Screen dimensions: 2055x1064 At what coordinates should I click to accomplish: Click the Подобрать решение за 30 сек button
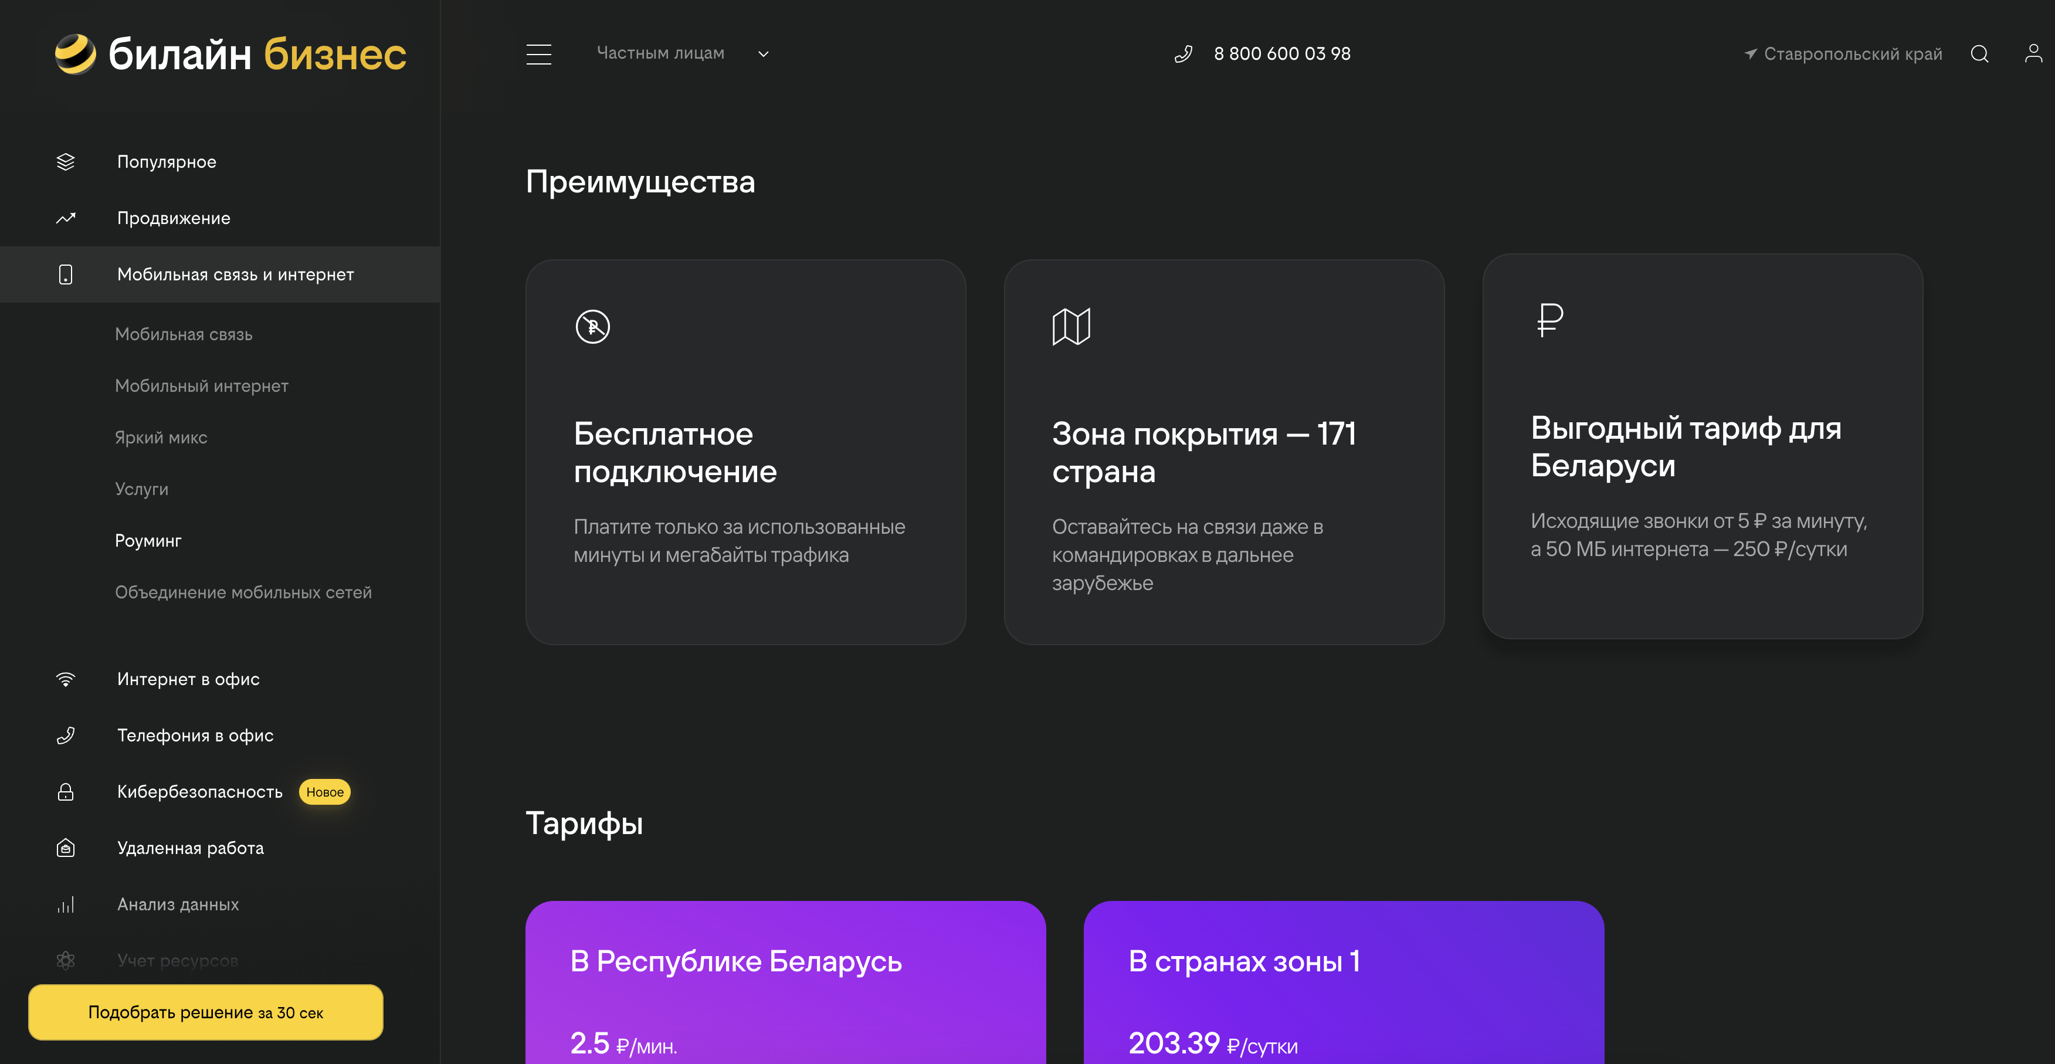click(205, 1011)
